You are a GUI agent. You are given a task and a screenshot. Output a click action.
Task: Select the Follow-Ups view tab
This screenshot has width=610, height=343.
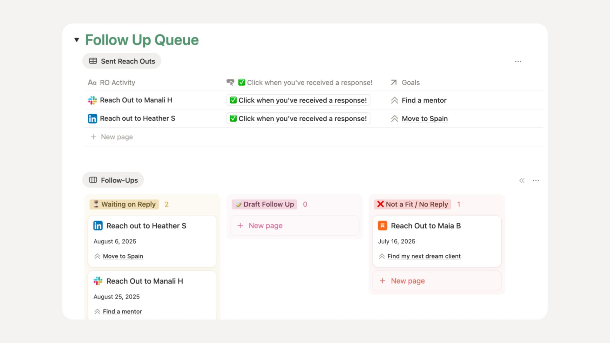(x=113, y=180)
